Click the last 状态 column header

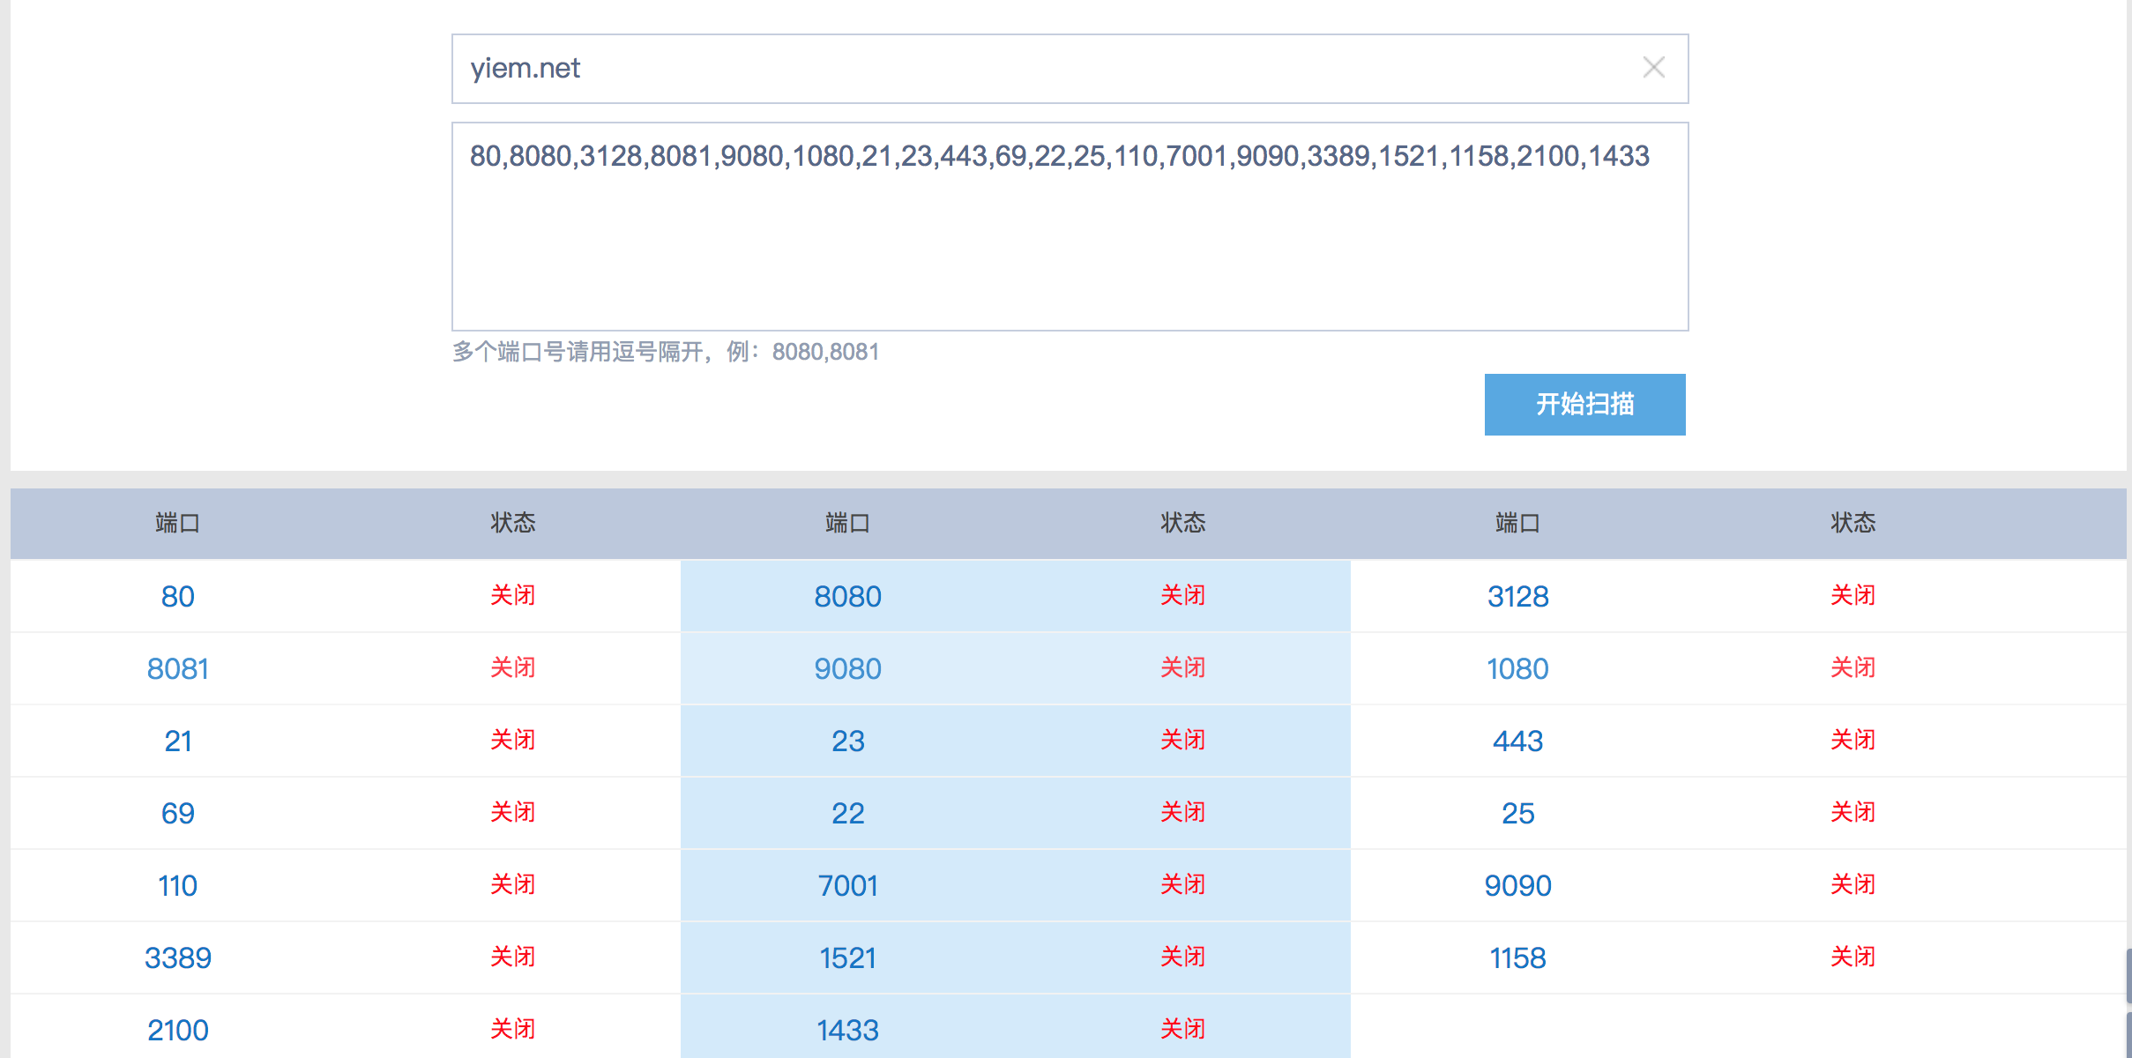click(1852, 523)
